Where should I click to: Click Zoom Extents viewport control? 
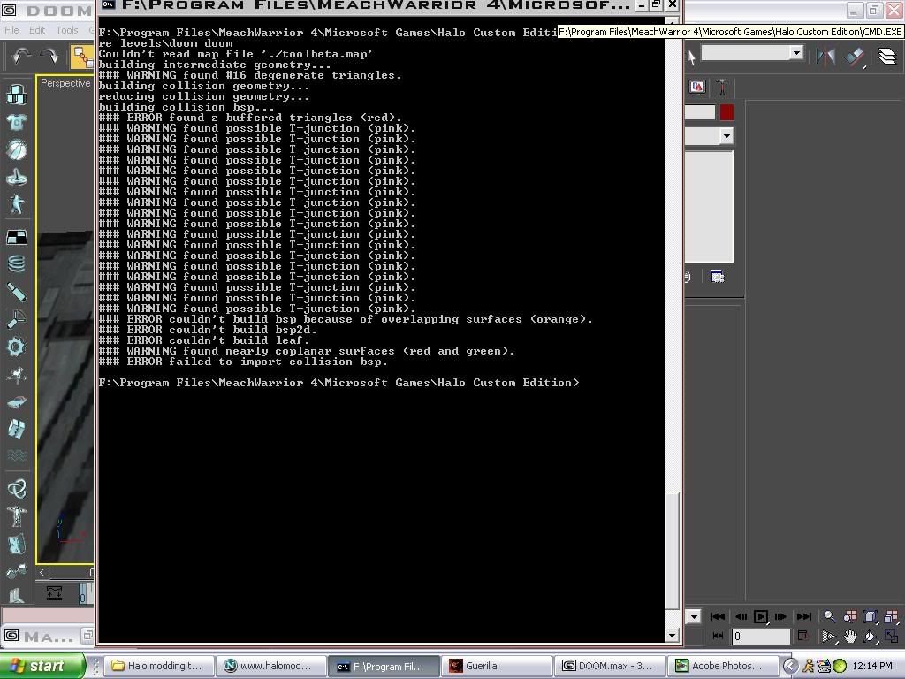pos(871,616)
